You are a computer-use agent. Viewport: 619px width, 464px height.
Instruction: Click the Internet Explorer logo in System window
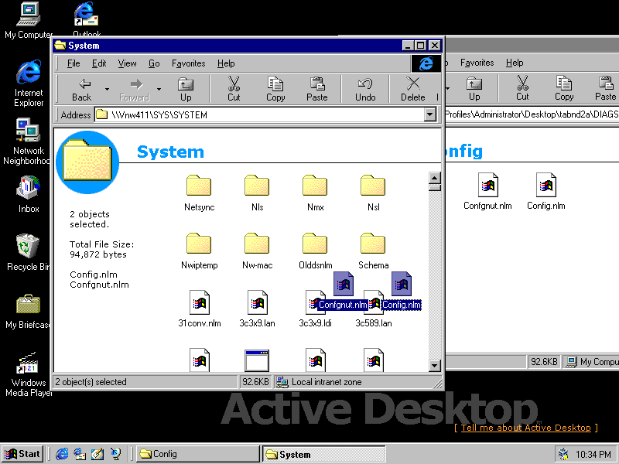[x=426, y=63]
